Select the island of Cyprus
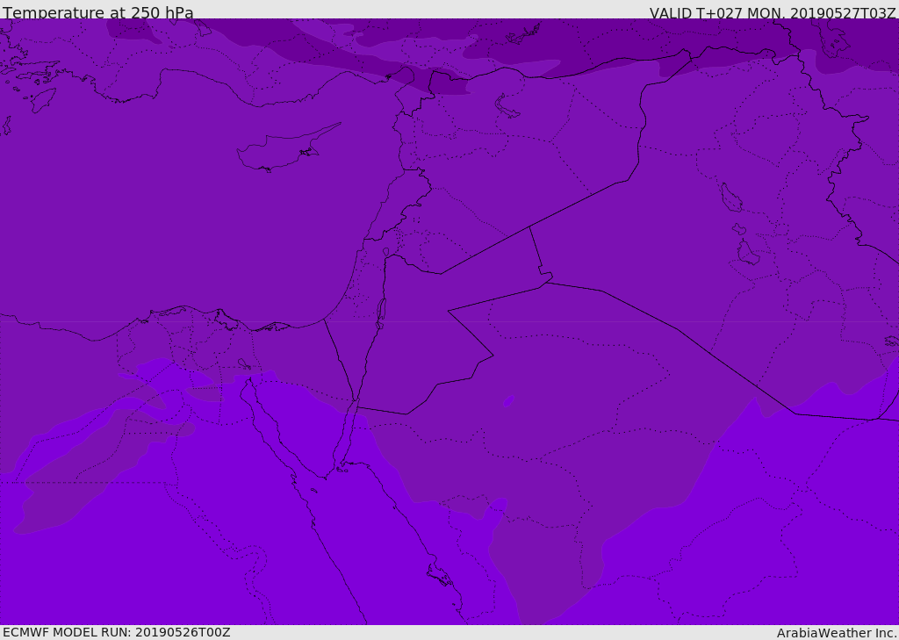899x640 pixels. point(279,155)
